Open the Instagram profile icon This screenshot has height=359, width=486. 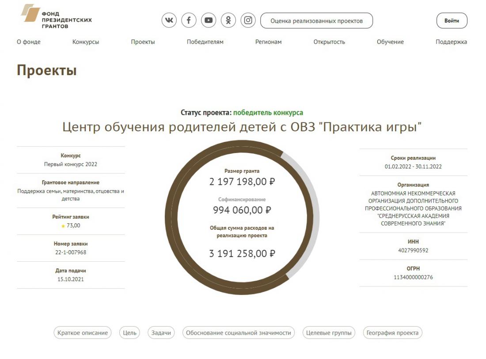pyautogui.click(x=248, y=20)
